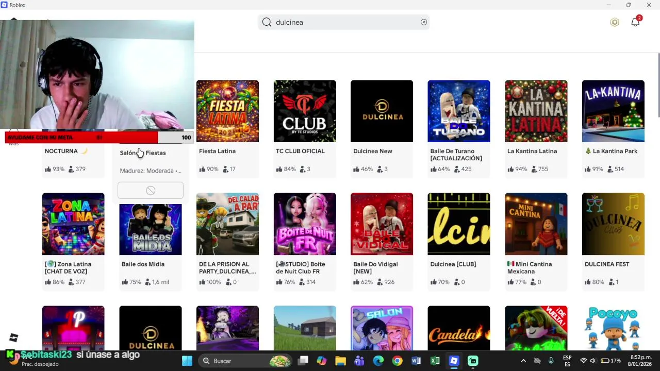Image resolution: width=660 pixels, height=371 pixels.
Task: Open the Mini Cantina thumbnail
Action: point(536,224)
